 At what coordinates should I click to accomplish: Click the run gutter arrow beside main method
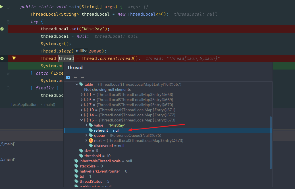tap(1, 7)
